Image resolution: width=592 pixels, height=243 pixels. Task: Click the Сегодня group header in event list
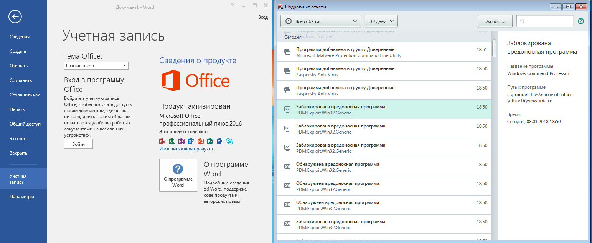[x=293, y=37]
